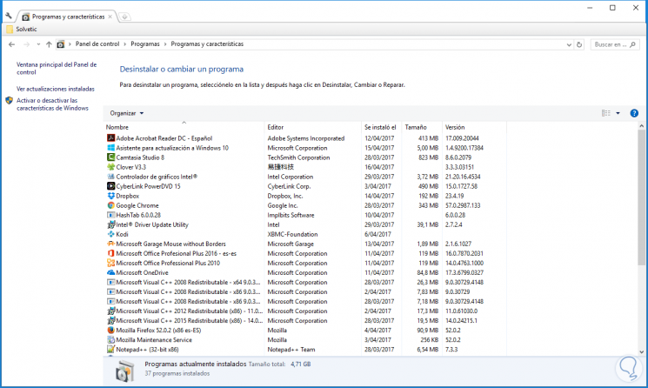The image size is (648, 388).
Task: Sort by the Editor column header
Action: (x=312, y=127)
